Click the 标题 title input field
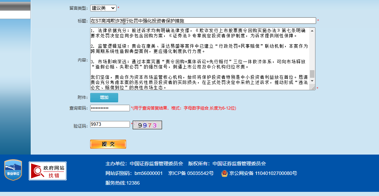The height and width of the screenshot is (196, 379). pos(203,21)
